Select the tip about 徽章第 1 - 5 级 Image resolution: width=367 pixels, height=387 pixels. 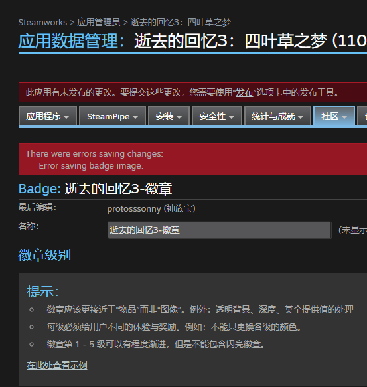click(156, 344)
